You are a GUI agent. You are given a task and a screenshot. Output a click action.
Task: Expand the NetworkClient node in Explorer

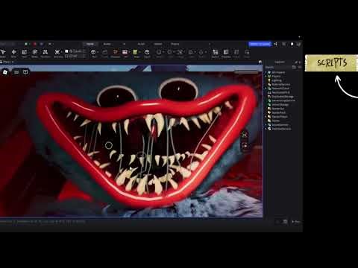pos(266,89)
